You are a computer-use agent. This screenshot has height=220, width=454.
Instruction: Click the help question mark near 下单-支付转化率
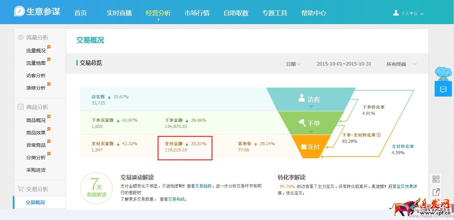click(379, 135)
